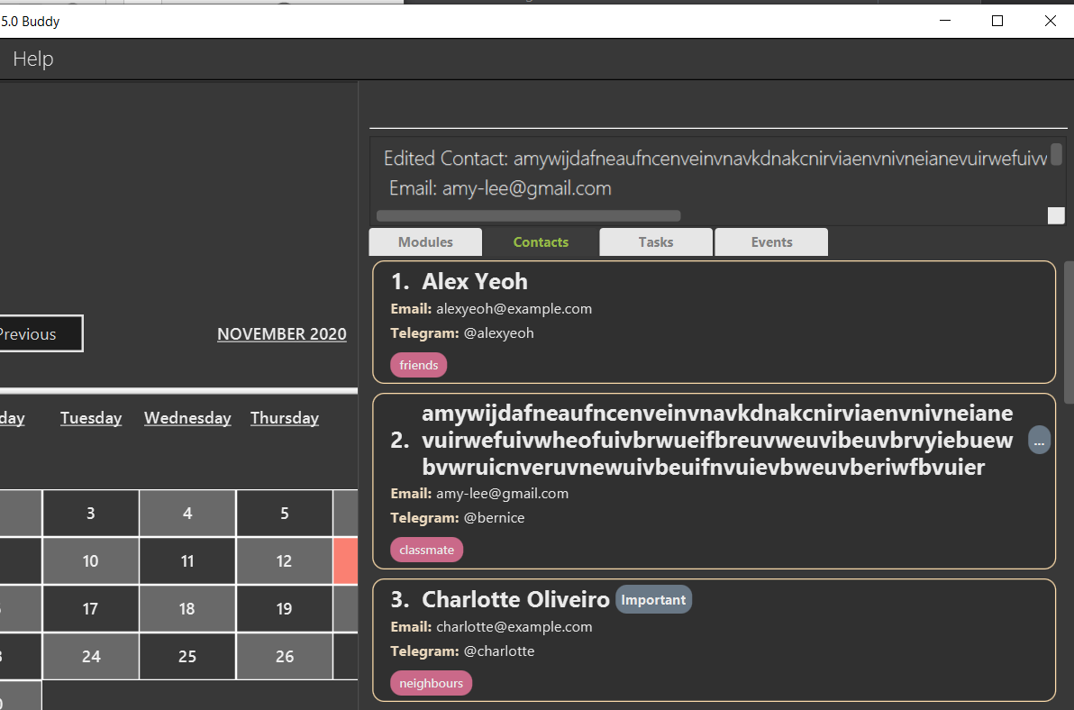
Task: Select calendar day 11
Action: 187,561
